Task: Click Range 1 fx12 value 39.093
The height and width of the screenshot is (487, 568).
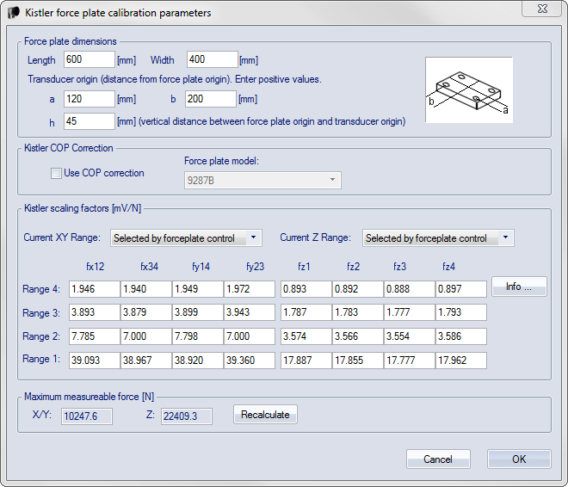Action: click(x=95, y=361)
